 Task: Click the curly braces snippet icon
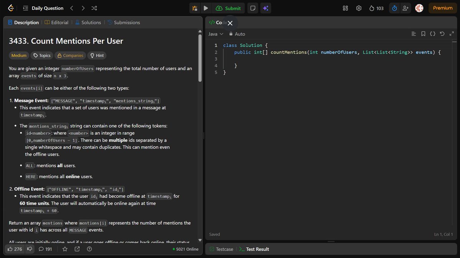coord(432,34)
